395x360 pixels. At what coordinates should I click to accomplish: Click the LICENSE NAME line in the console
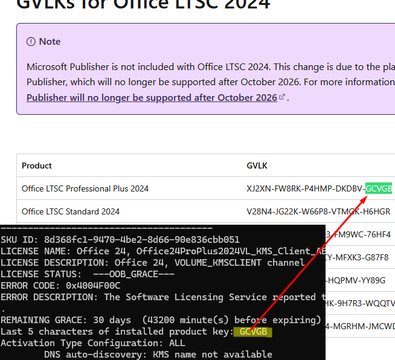[163, 251]
